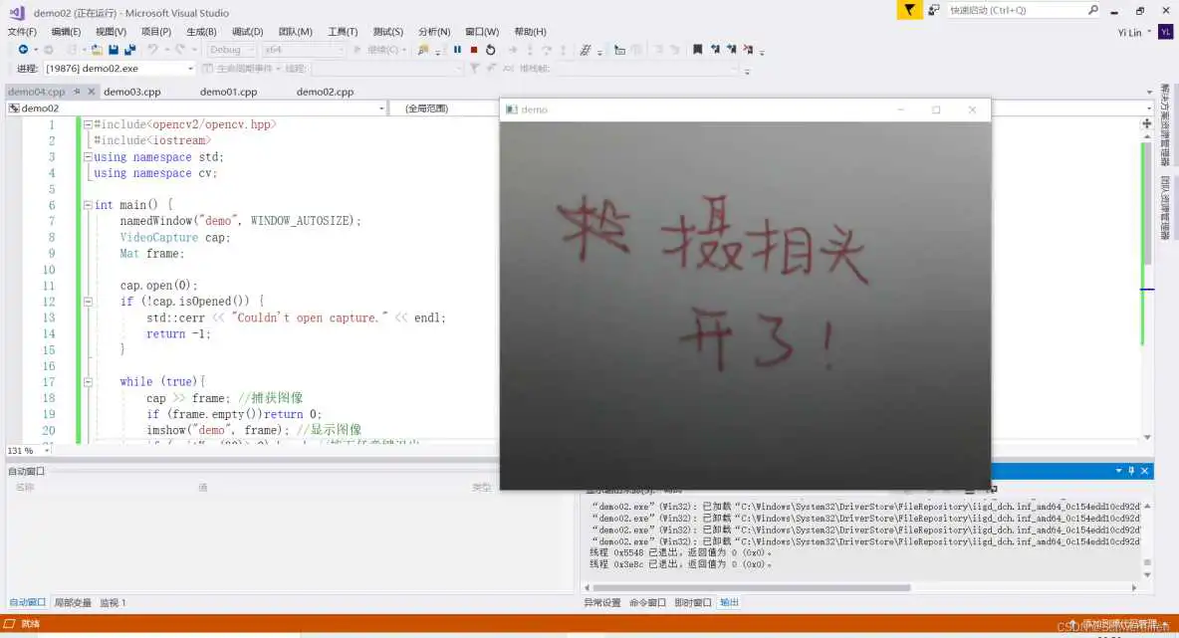The width and height of the screenshot is (1179, 638).
Task: Click the Break All pause icon
Action: (457, 50)
